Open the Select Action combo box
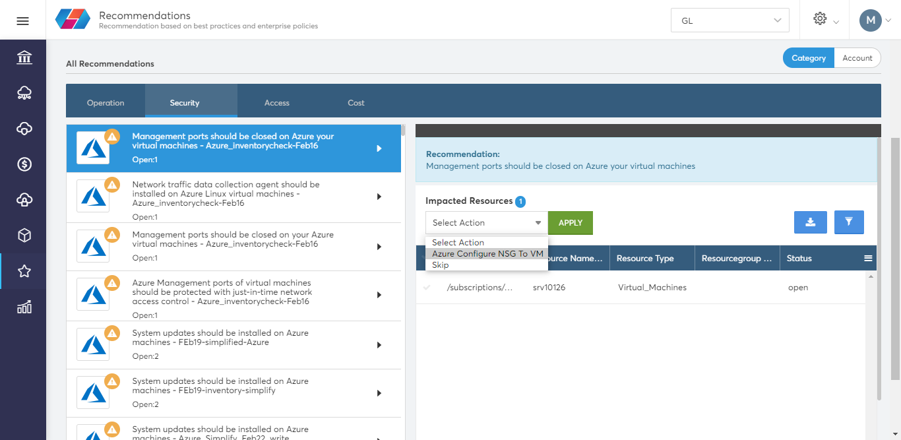The height and width of the screenshot is (440, 901). pos(487,223)
